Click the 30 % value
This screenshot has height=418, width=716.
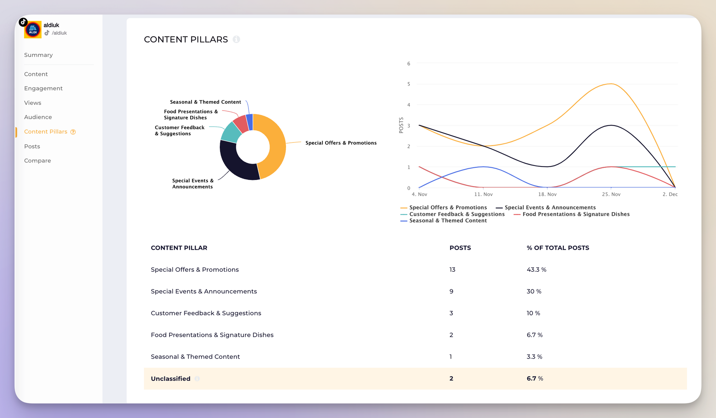[x=534, y=291]
